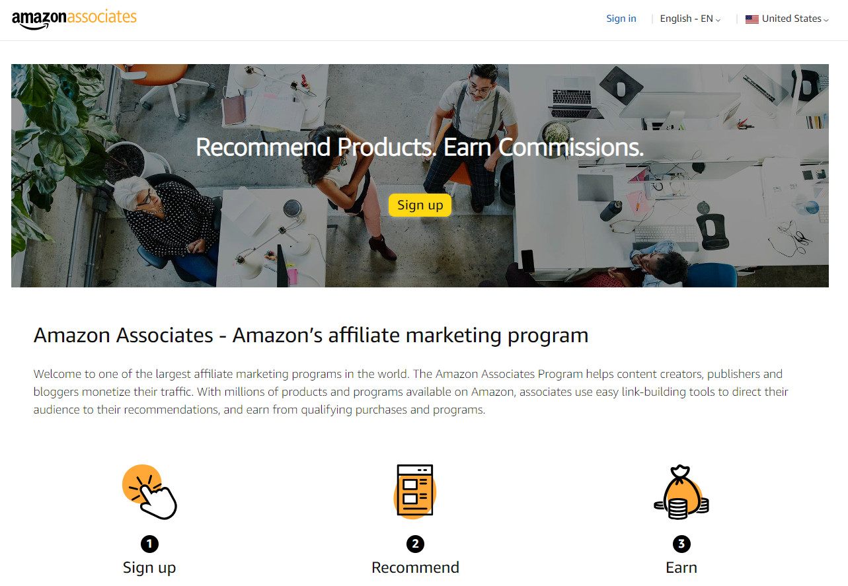The width and height of the screenshot is (848, 586).
Task: Open the English - EN language dropdown
Action: [x=690, y=18]
